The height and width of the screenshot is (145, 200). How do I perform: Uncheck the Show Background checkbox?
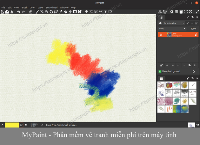[160, 71]
